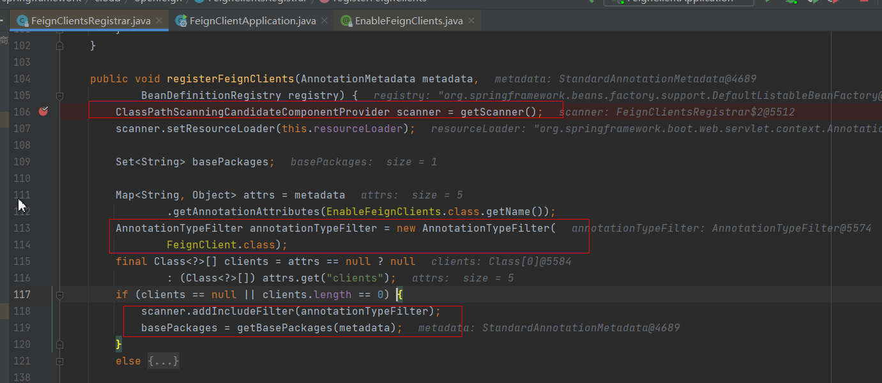
Task: Click the basePackages variable on line 109
Action: point(231,162)
